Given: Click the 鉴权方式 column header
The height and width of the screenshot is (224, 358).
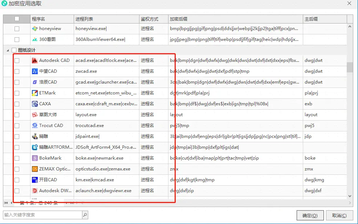Looking at the screenshot, I should point(154,19).
